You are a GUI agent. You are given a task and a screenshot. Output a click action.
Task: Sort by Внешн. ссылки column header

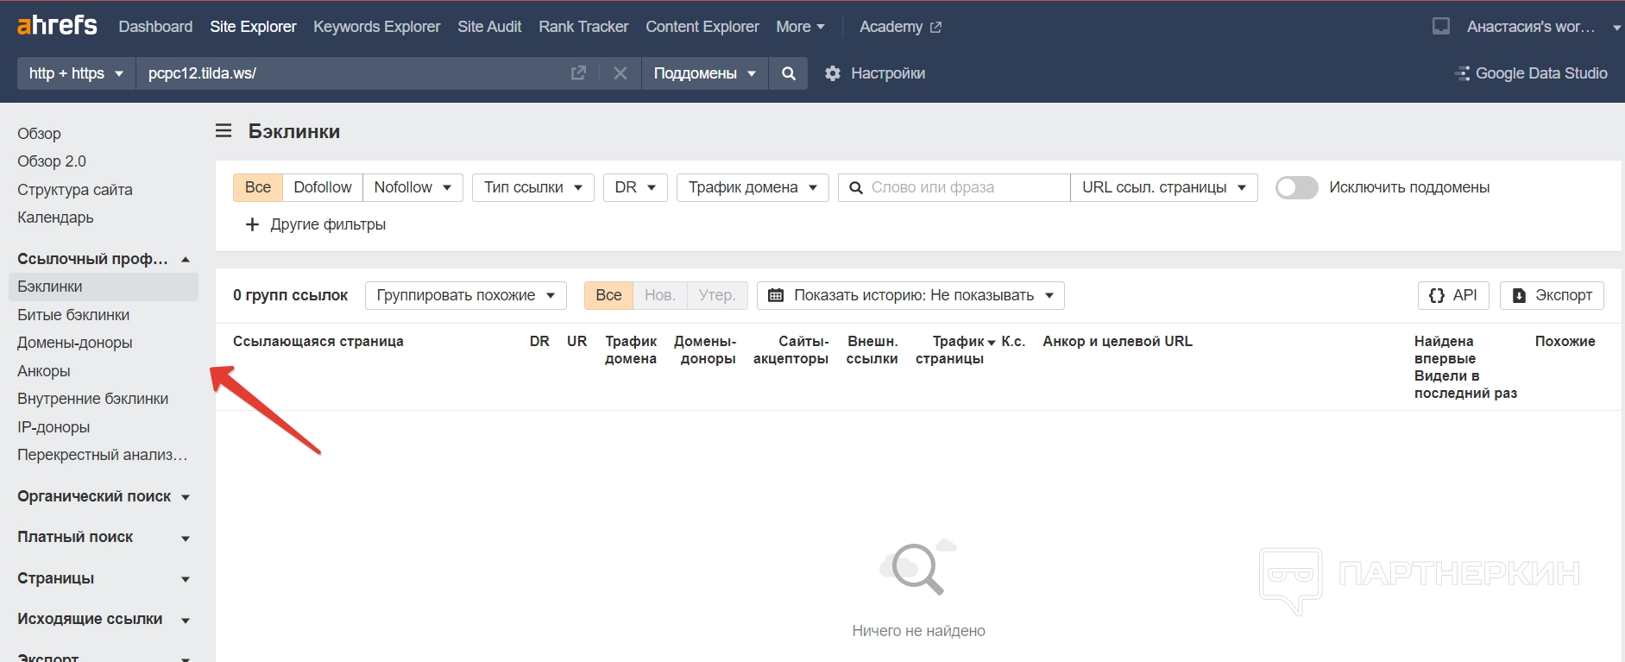pos(872,350)
